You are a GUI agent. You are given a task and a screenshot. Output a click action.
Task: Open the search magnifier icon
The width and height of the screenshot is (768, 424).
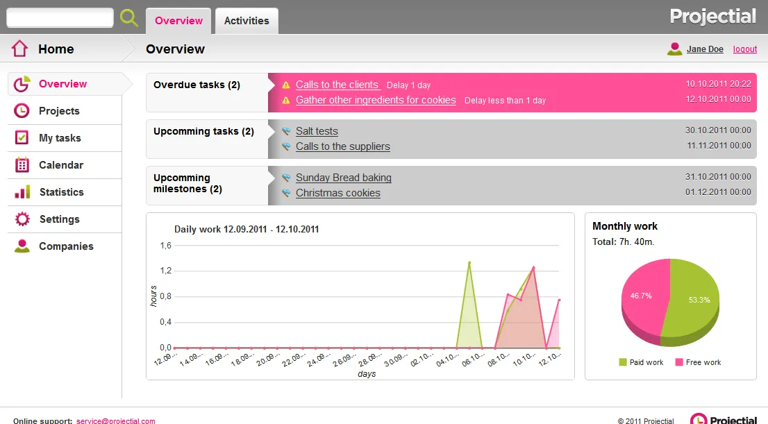128,17
